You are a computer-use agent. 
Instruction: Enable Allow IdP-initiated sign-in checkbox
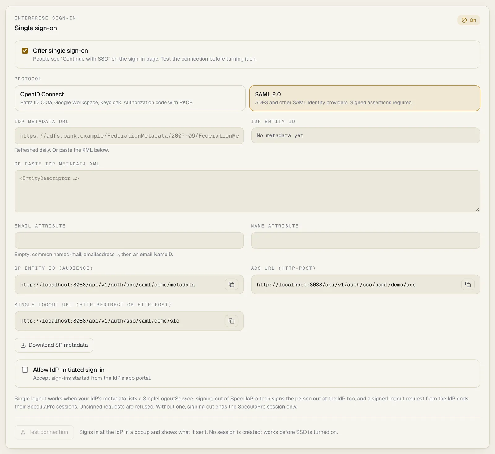[25, 370]
